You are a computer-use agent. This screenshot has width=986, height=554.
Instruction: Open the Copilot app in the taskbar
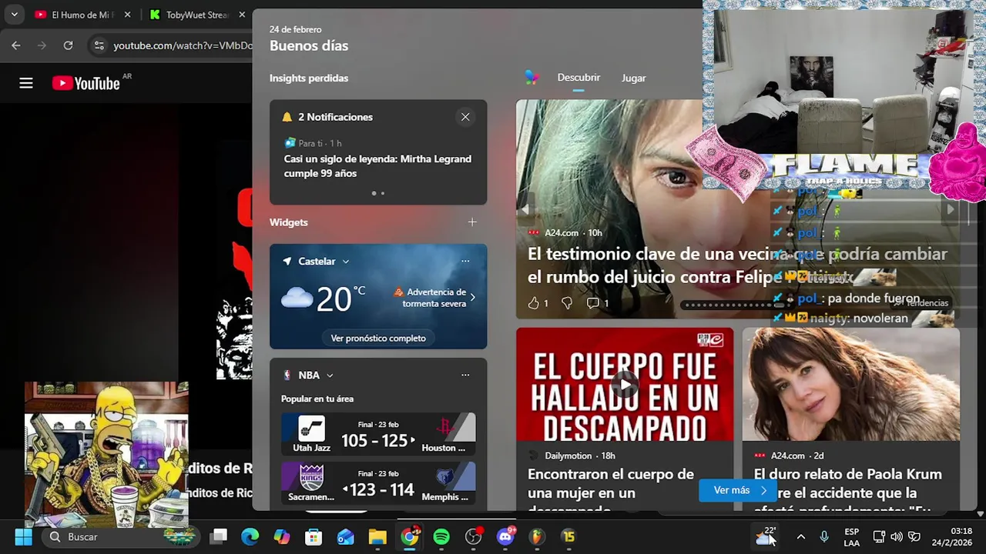point(282,536)
